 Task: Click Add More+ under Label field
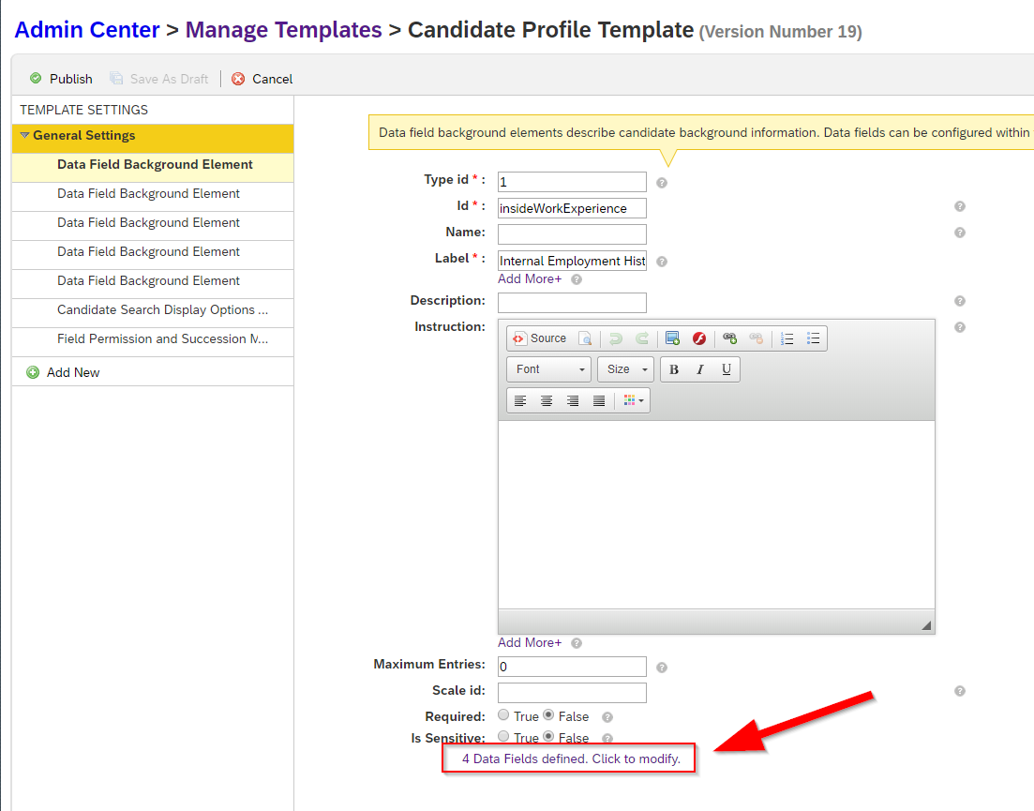point(530,278)
